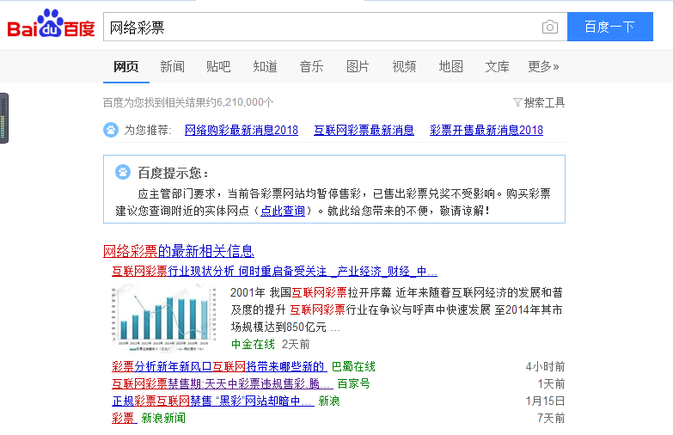This screenshot has height=435, width=673.
Task: Click the paw icon beside 为您推荐
Action: (111, 130)
